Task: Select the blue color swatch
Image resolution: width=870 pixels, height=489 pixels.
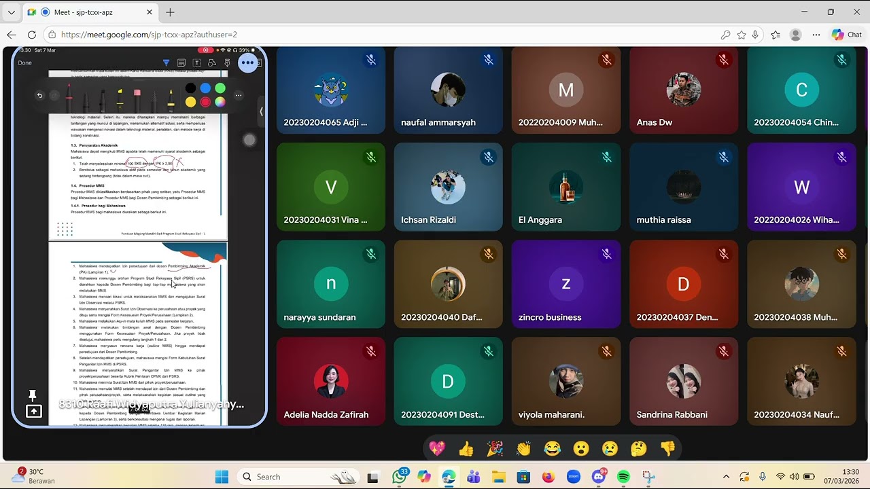Action: click(x=205, y=88)
